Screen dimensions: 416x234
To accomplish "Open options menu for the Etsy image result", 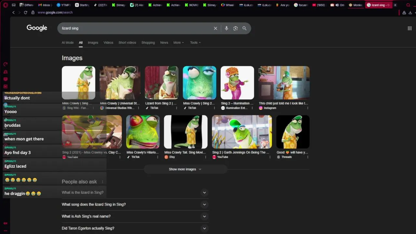I will [205, 157].
